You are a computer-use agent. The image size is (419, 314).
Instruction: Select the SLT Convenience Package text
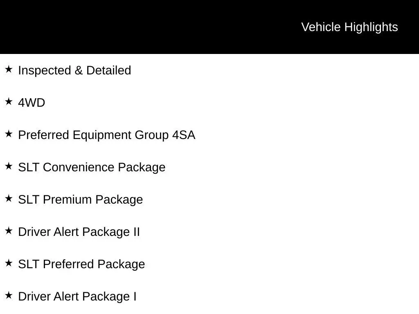pos(92,168)
